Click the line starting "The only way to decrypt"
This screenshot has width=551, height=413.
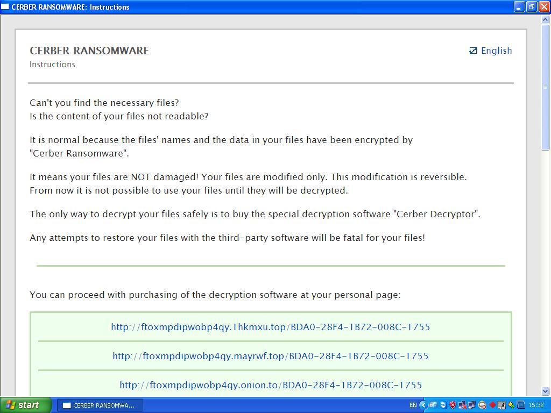click(255, 214)
